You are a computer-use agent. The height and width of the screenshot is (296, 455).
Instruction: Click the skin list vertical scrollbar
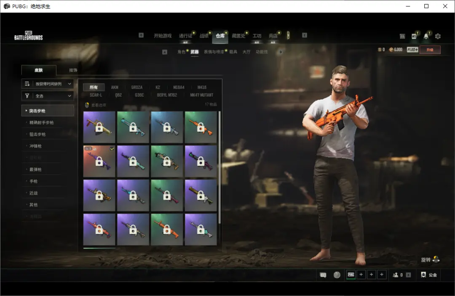pos(219,168)
